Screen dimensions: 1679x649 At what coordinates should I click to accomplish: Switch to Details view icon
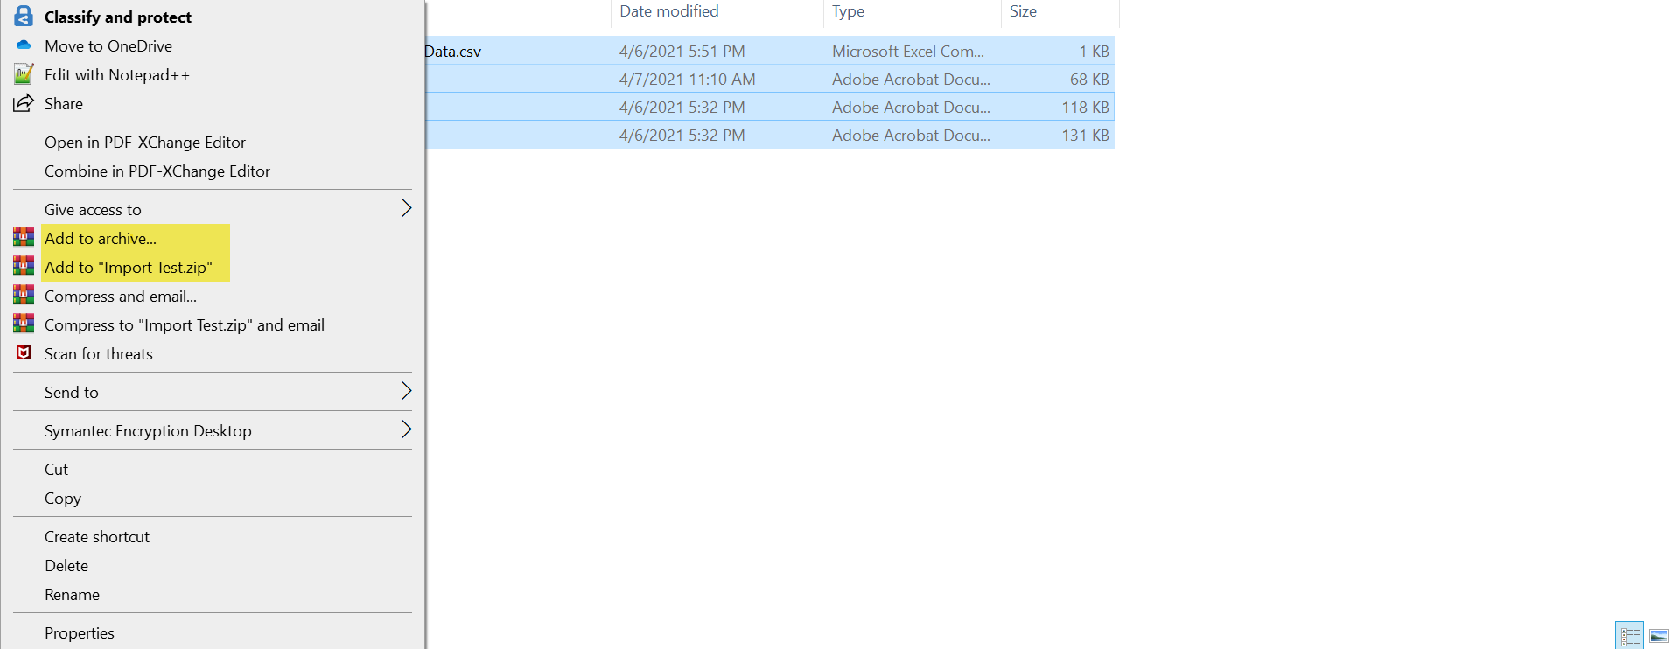[1630, 636]
